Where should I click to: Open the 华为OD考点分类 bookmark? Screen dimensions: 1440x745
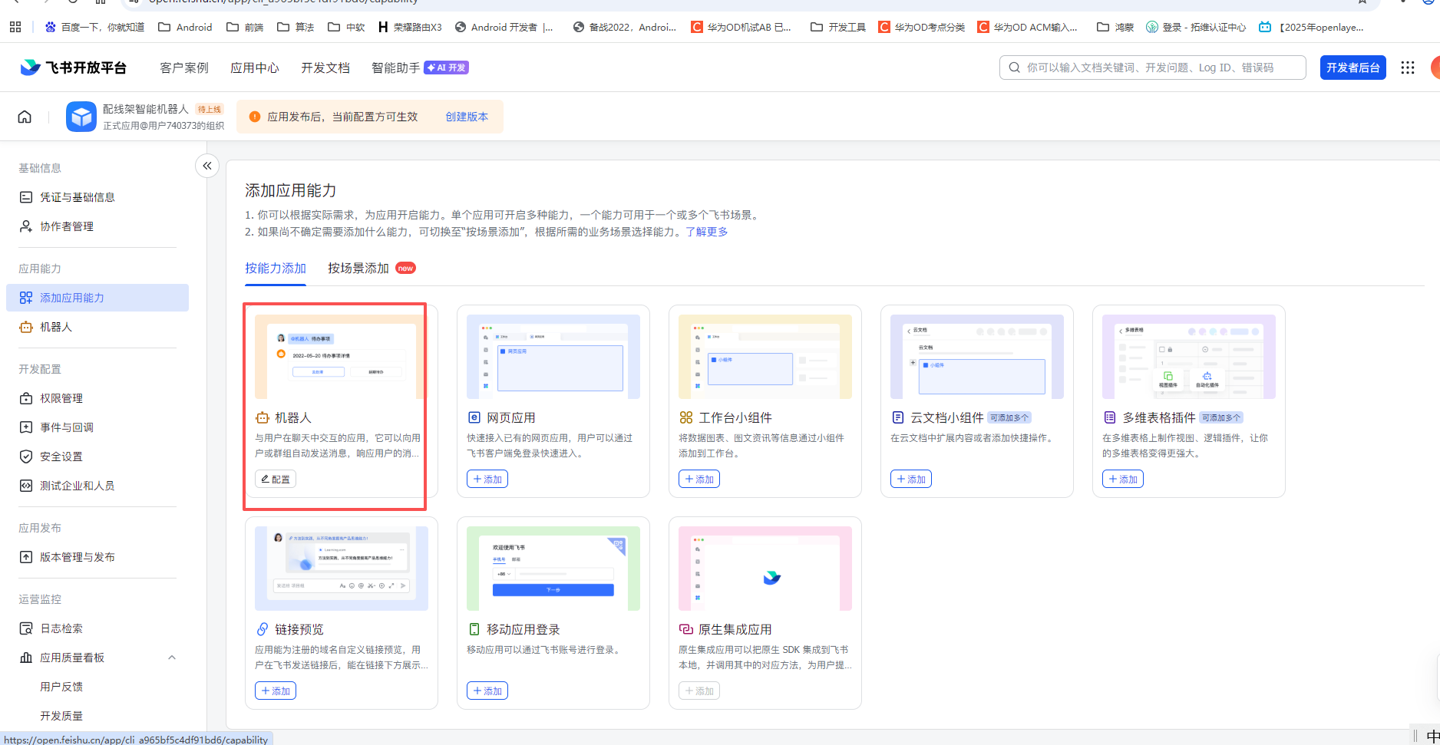click(922, 27)
